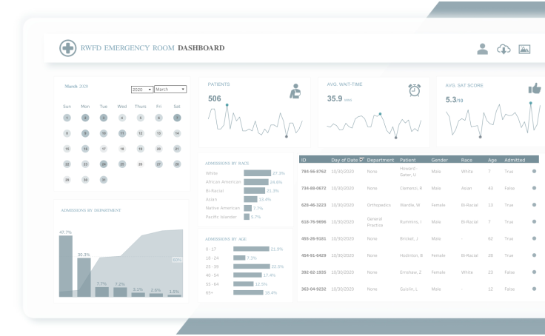
Task: Click the medical cross logo icon
Action: tap(68, 48)
